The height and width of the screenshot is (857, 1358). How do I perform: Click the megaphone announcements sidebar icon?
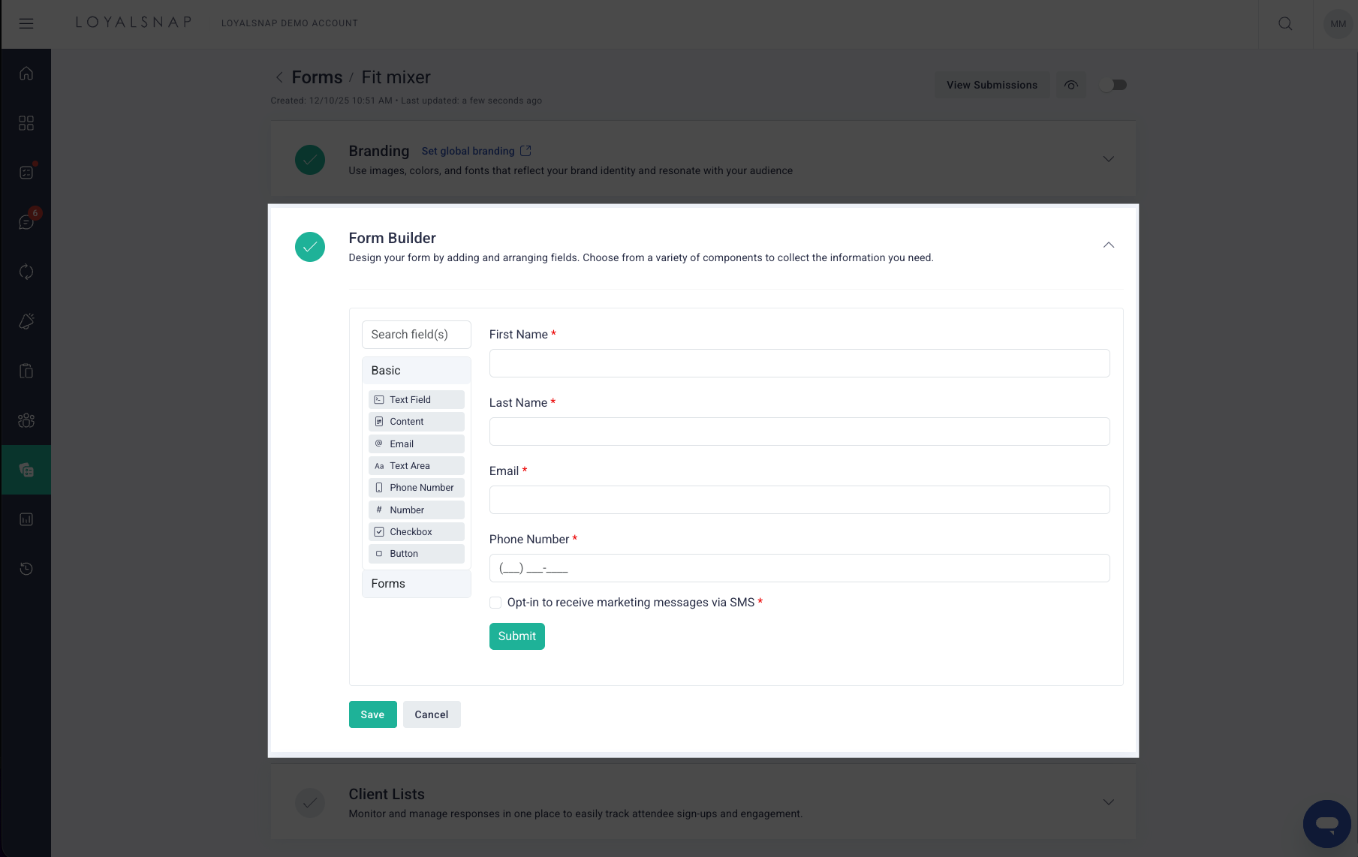26,320
